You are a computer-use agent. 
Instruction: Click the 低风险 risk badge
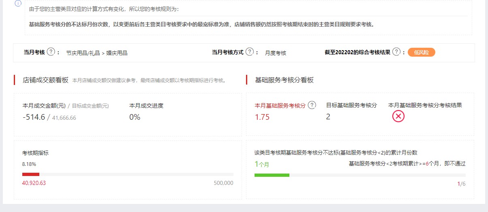[422, 52]
